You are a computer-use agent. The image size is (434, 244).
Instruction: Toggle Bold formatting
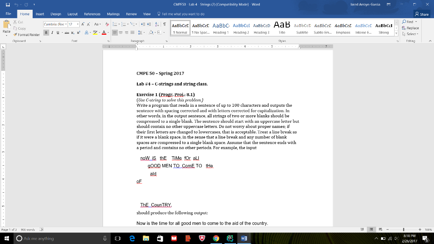46,32
